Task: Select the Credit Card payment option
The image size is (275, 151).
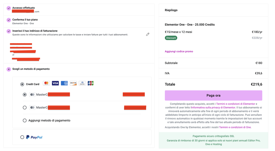Action: pos(22,84)
